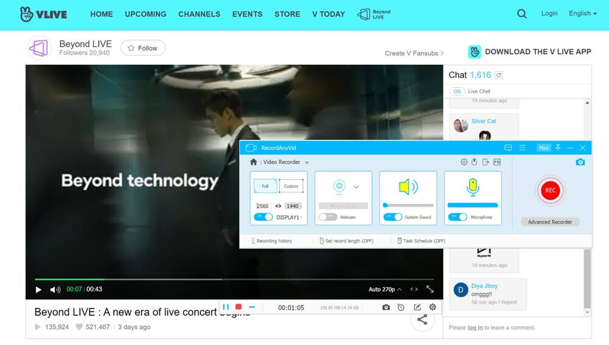This screenshot has height=345, width=609.
Task: Open RecordAnyVid feedback message icon
Action: (x=508, y=148)
